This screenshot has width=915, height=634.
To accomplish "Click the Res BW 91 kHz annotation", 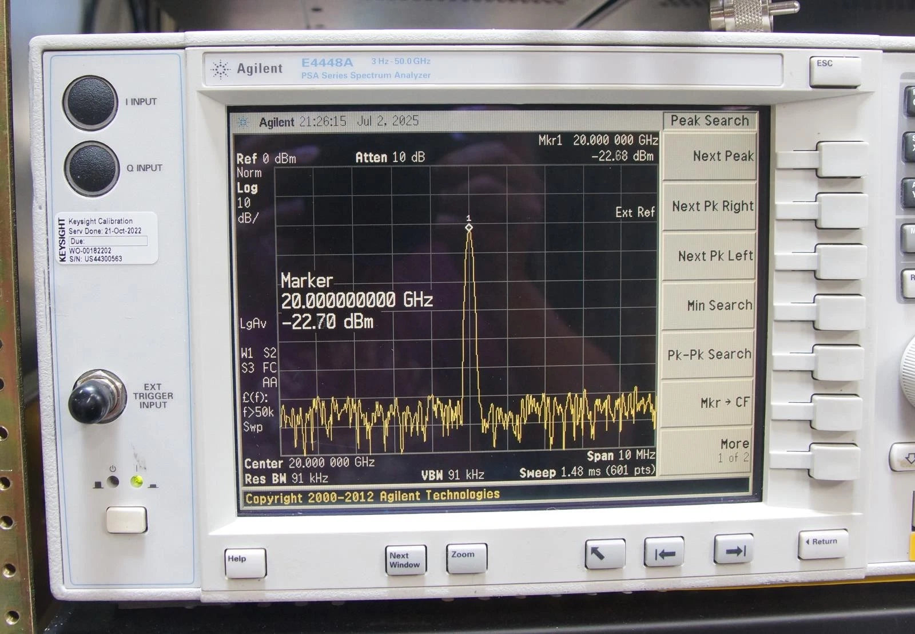I will [286, 478].
